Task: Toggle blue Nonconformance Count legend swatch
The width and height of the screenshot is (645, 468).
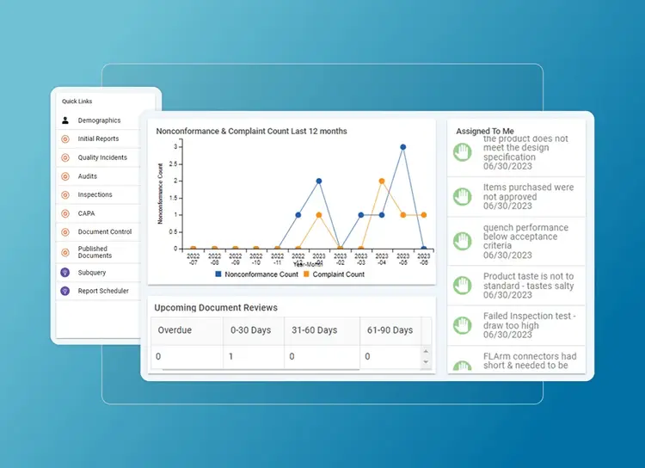Action: 218,274
